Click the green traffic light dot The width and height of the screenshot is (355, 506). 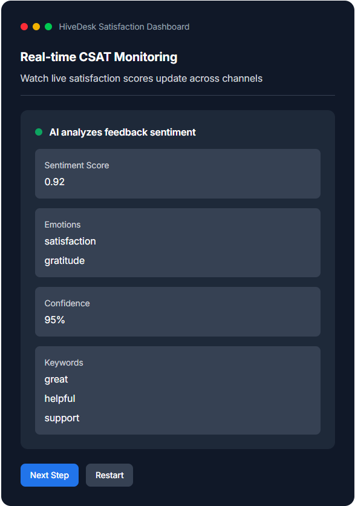pos(49,27)
